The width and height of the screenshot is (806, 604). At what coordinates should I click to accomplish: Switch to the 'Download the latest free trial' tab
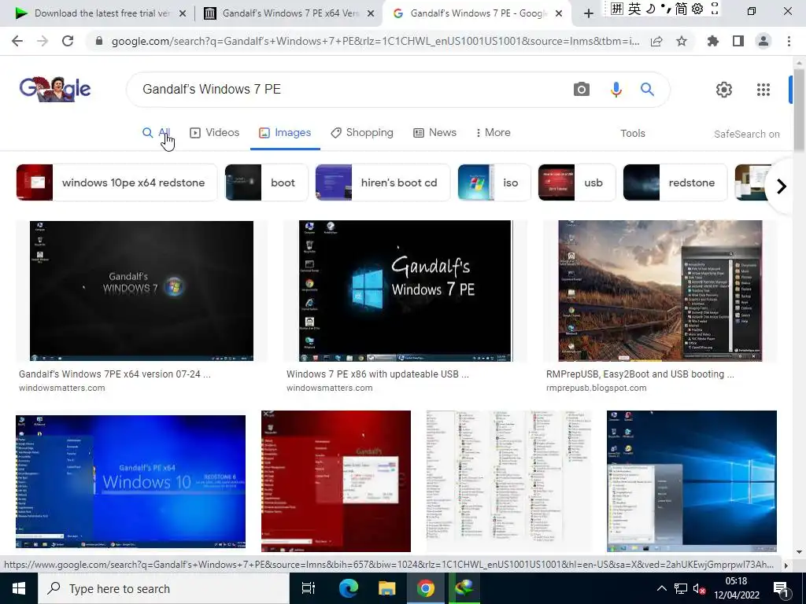(102, 13)
